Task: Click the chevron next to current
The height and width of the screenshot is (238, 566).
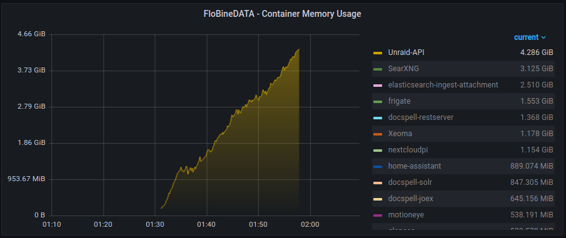Action: pos(543,38)
